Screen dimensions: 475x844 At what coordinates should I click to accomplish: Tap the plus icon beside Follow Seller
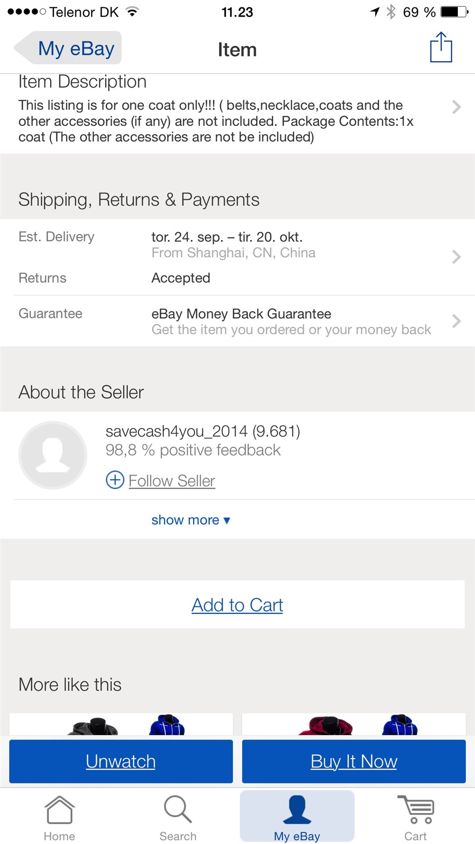click(x=115, y=480)
